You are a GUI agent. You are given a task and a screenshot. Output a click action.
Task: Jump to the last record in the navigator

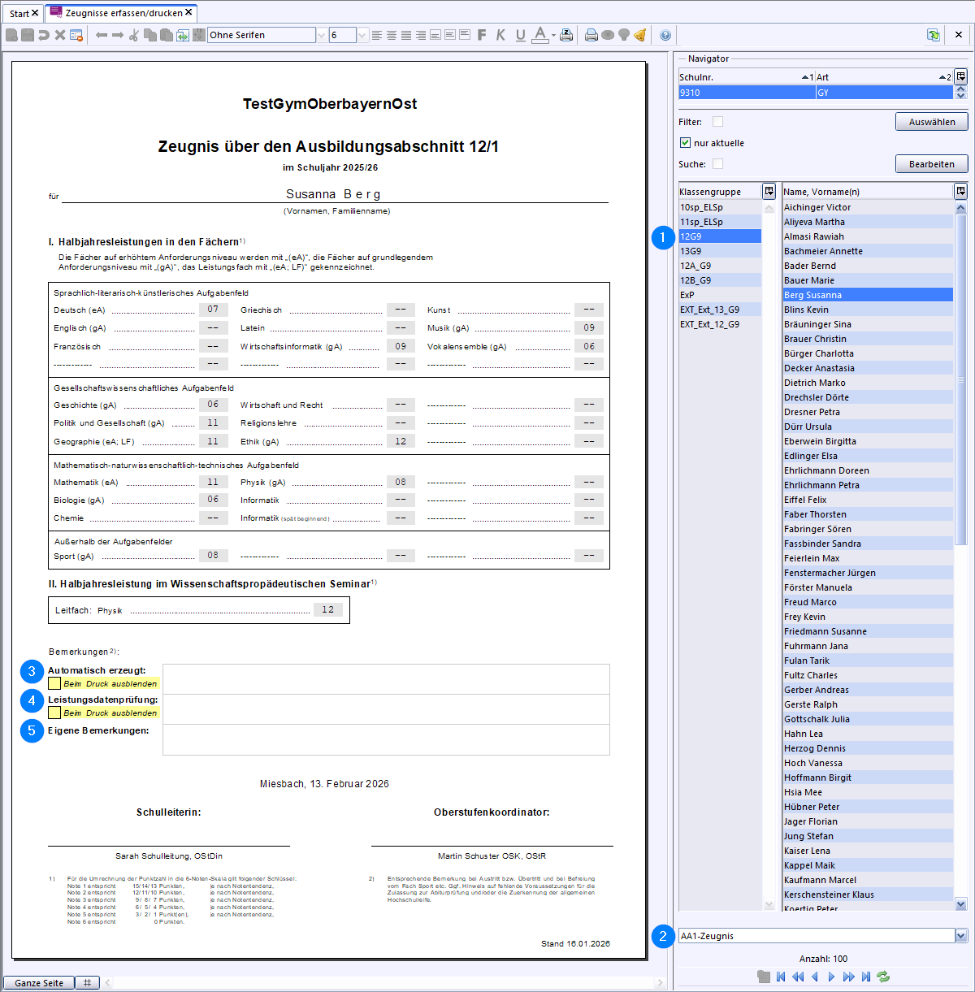866,977
